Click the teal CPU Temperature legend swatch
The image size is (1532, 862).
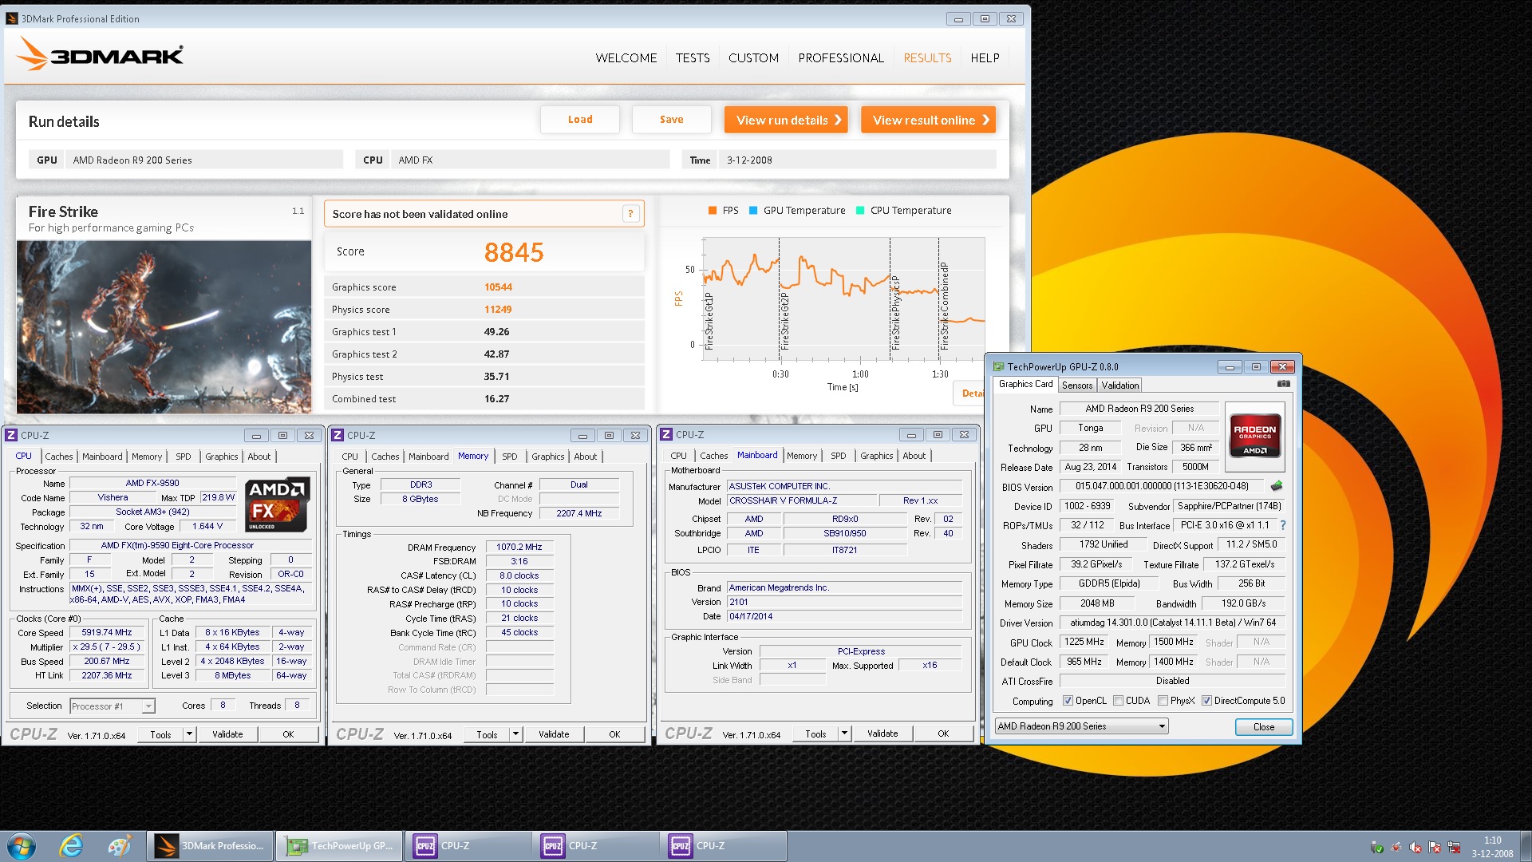coord(860,211)
